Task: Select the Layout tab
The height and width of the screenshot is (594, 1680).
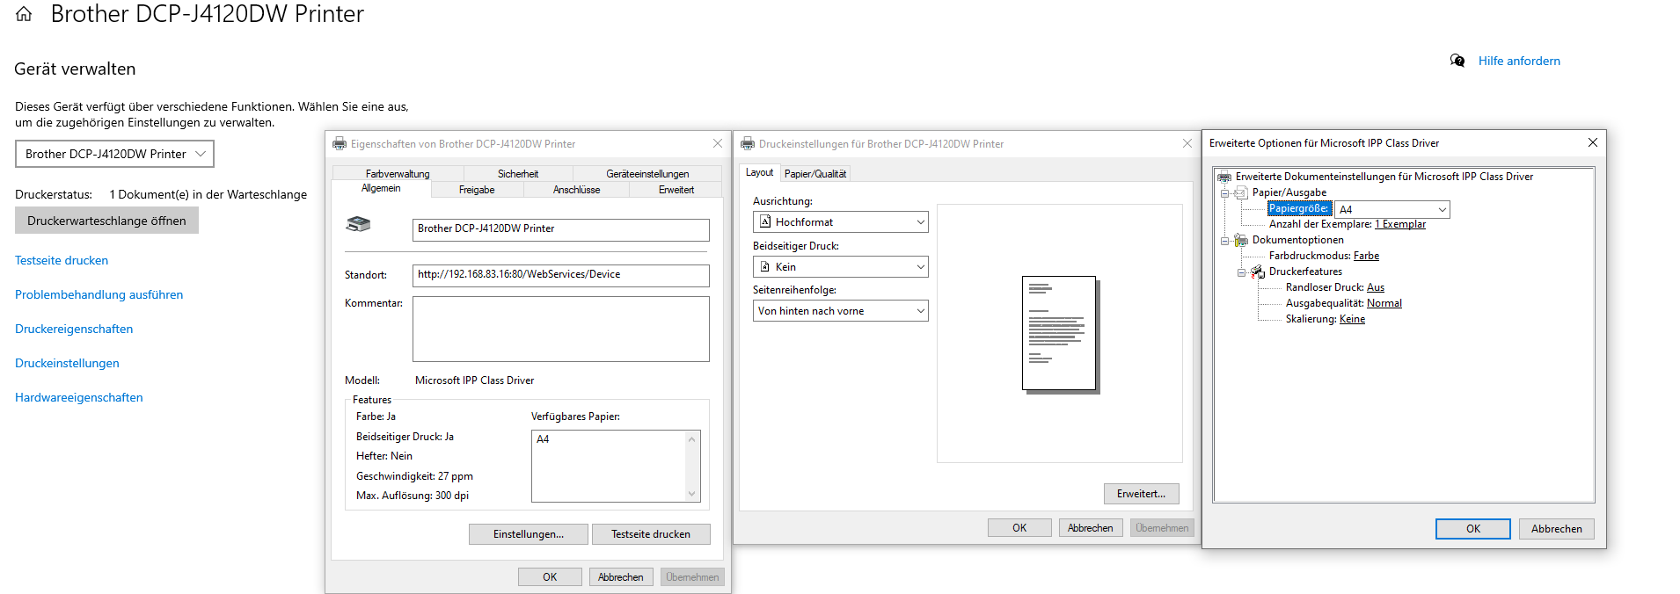Action: 759,172
